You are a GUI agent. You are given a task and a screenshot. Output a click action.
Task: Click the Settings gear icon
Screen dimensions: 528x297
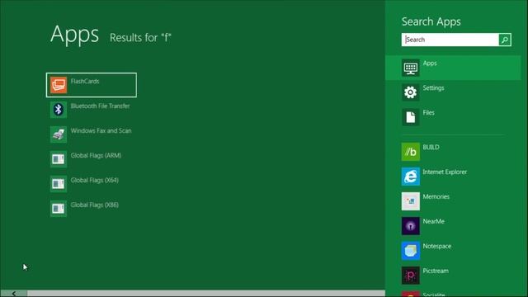(411, 92)
